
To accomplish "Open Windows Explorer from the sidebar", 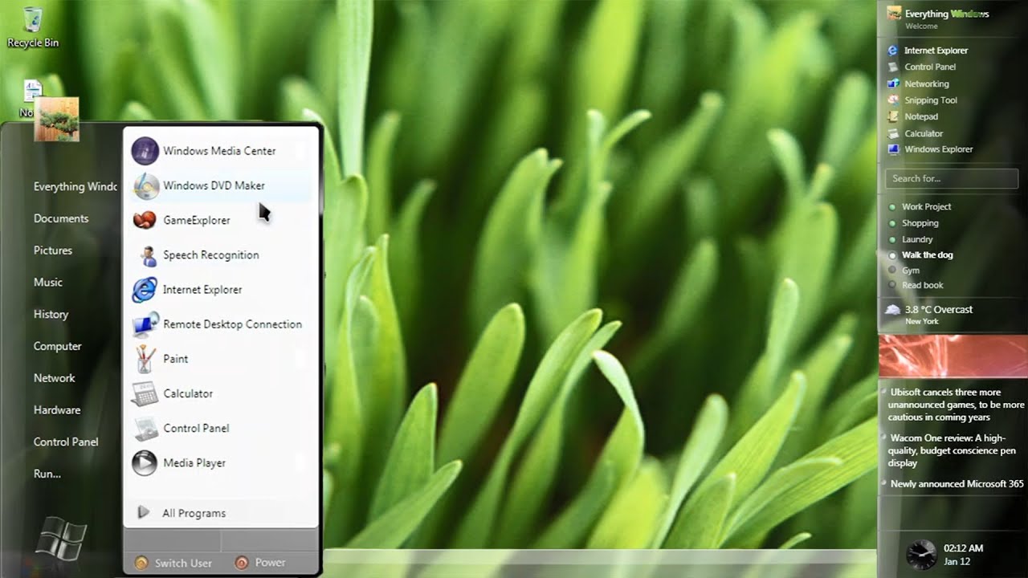I will point(930,149).
